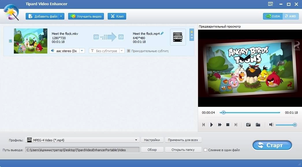
Task: Skip to next frame in preview
Action: [236, 125]
